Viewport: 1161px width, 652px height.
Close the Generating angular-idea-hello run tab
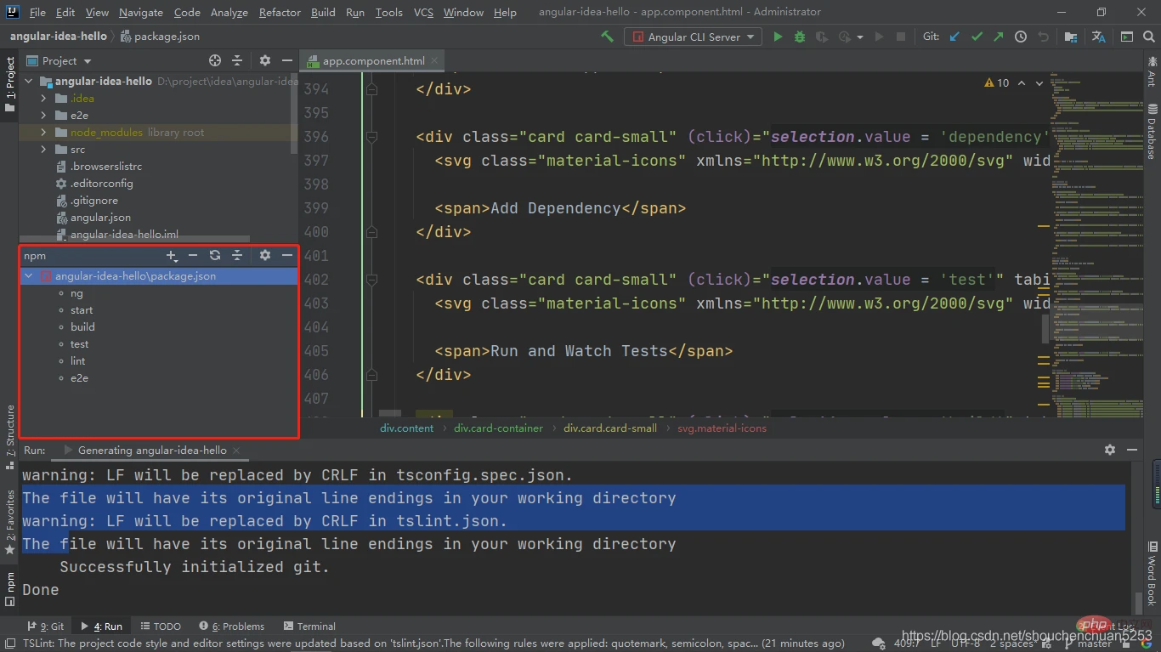click(235, 450)
